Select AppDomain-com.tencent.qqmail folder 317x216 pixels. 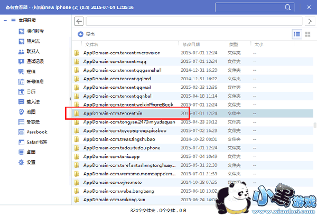coord(192,88)
